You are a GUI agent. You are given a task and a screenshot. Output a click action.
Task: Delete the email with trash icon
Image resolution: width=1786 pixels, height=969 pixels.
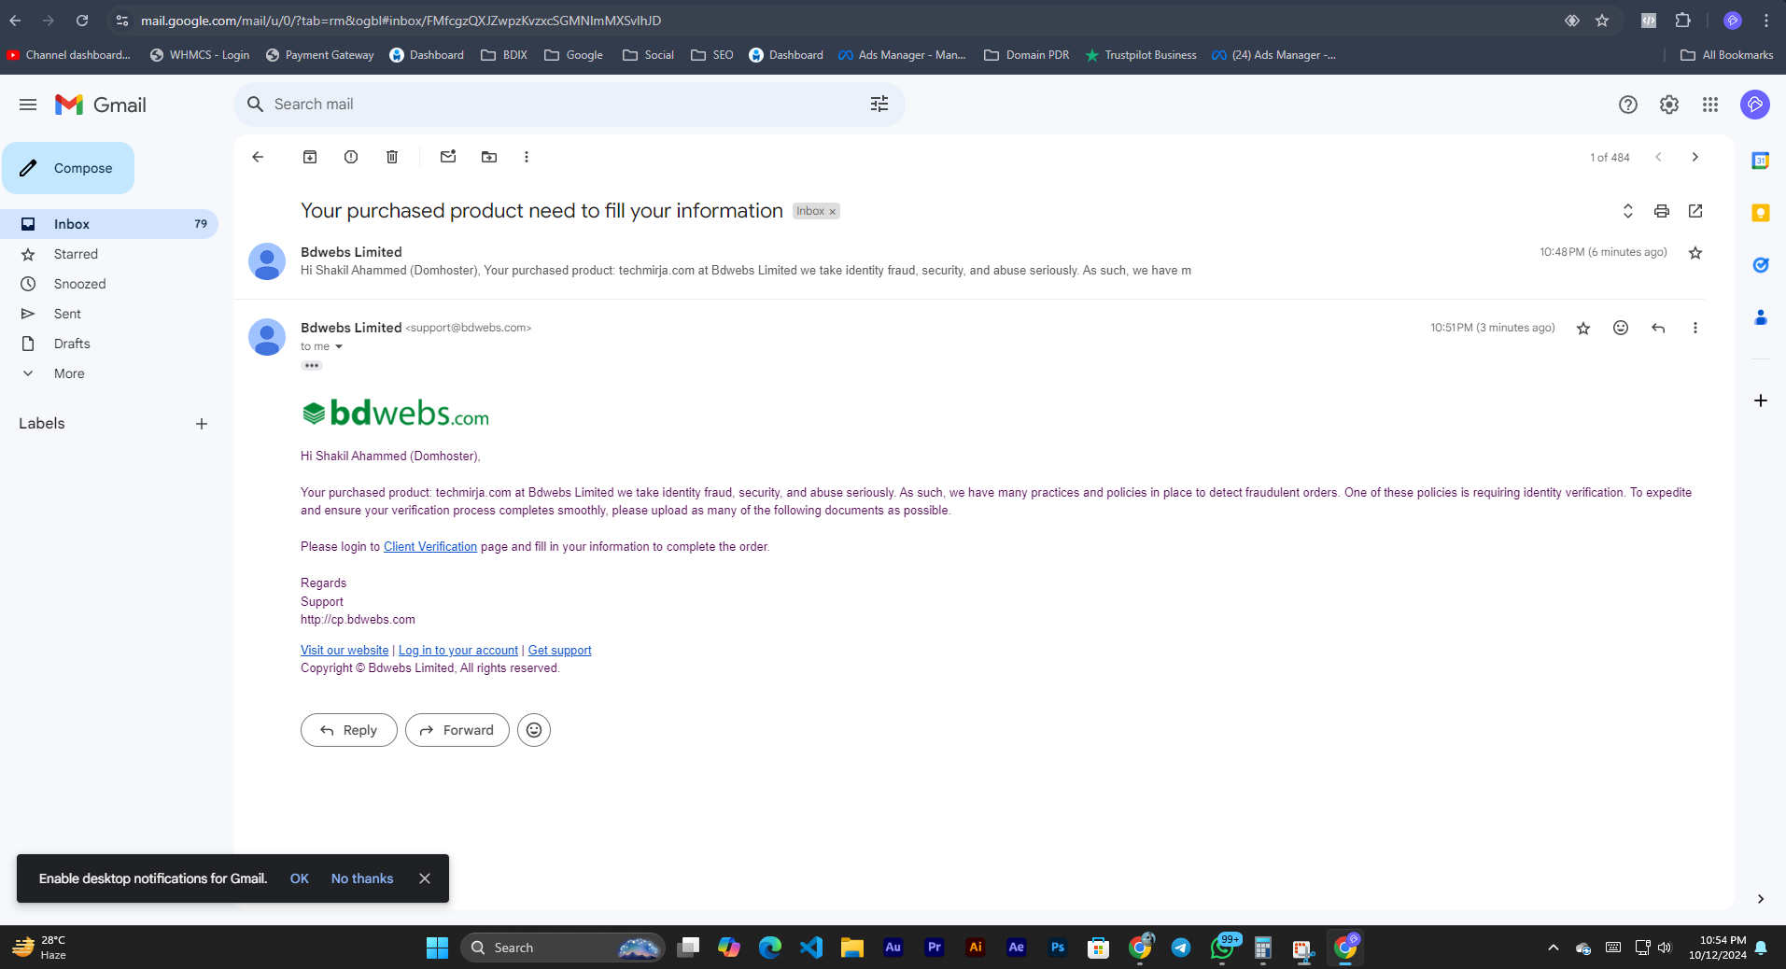pyautogui.click(x=392, y=157)
